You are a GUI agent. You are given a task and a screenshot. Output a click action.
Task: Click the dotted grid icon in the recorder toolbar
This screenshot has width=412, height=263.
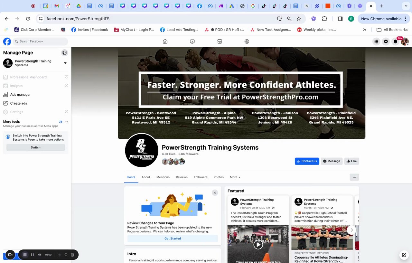click(60, 255)
